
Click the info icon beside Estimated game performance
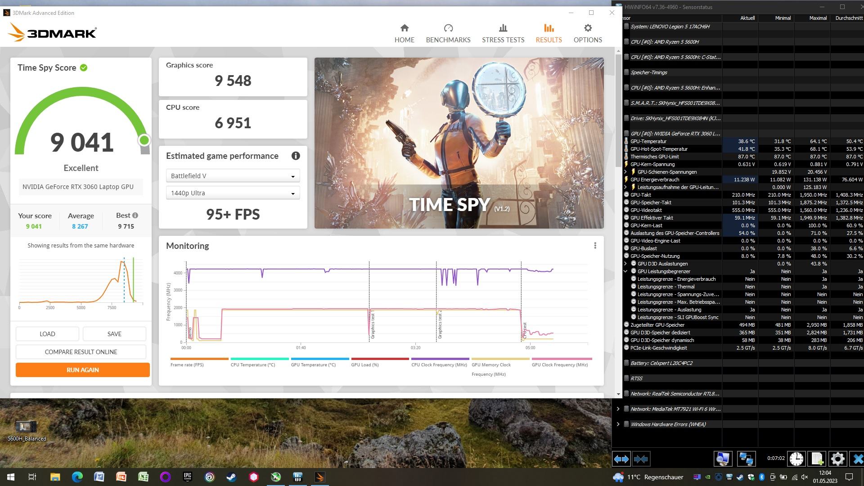[296, 156]
